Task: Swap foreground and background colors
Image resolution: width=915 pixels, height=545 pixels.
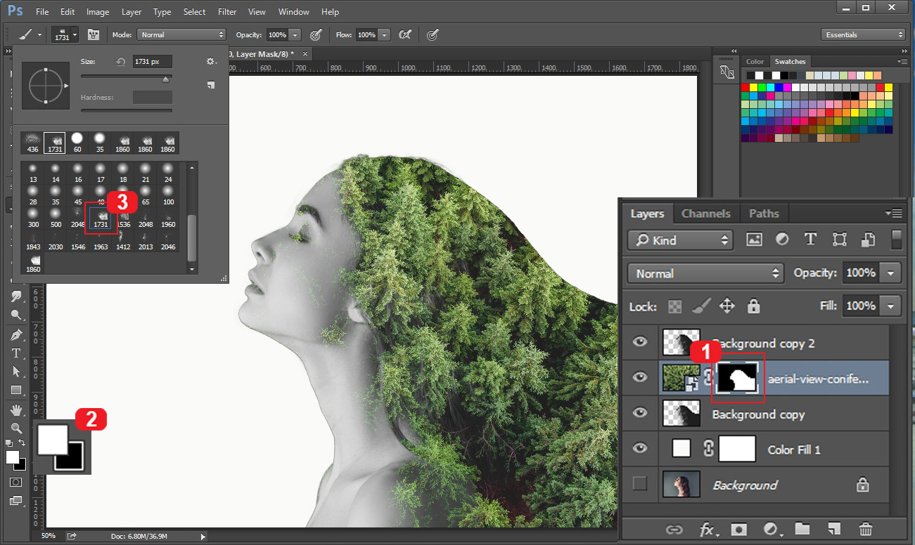Action: (23, 442)
